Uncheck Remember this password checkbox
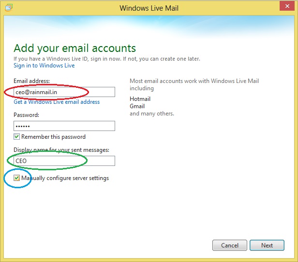Viewport: 298px width, 262px height. point(16,137)
